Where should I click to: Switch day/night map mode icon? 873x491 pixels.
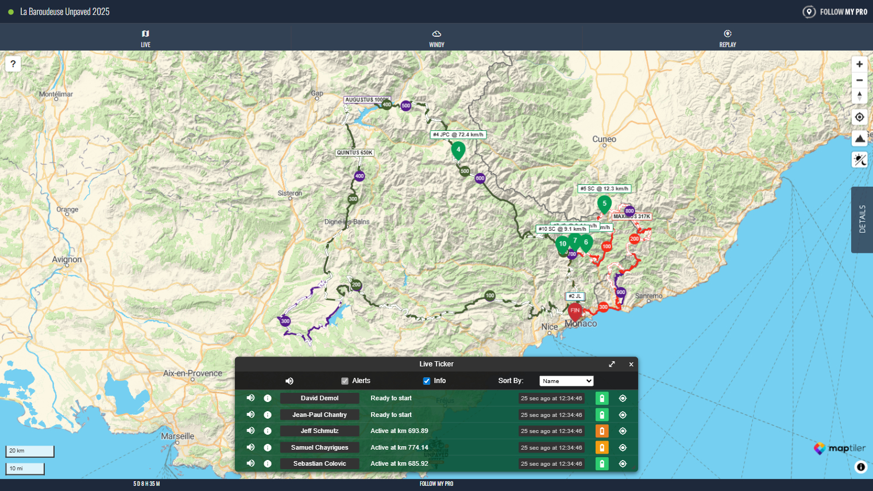859,160
